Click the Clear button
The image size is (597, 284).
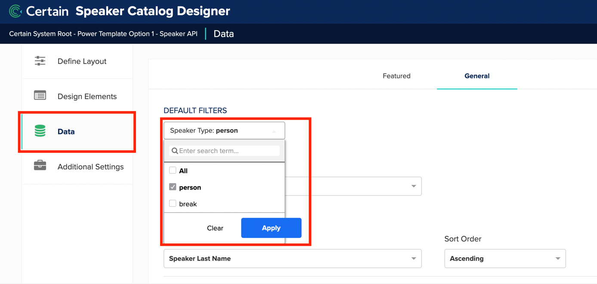(x=215, y=228)
